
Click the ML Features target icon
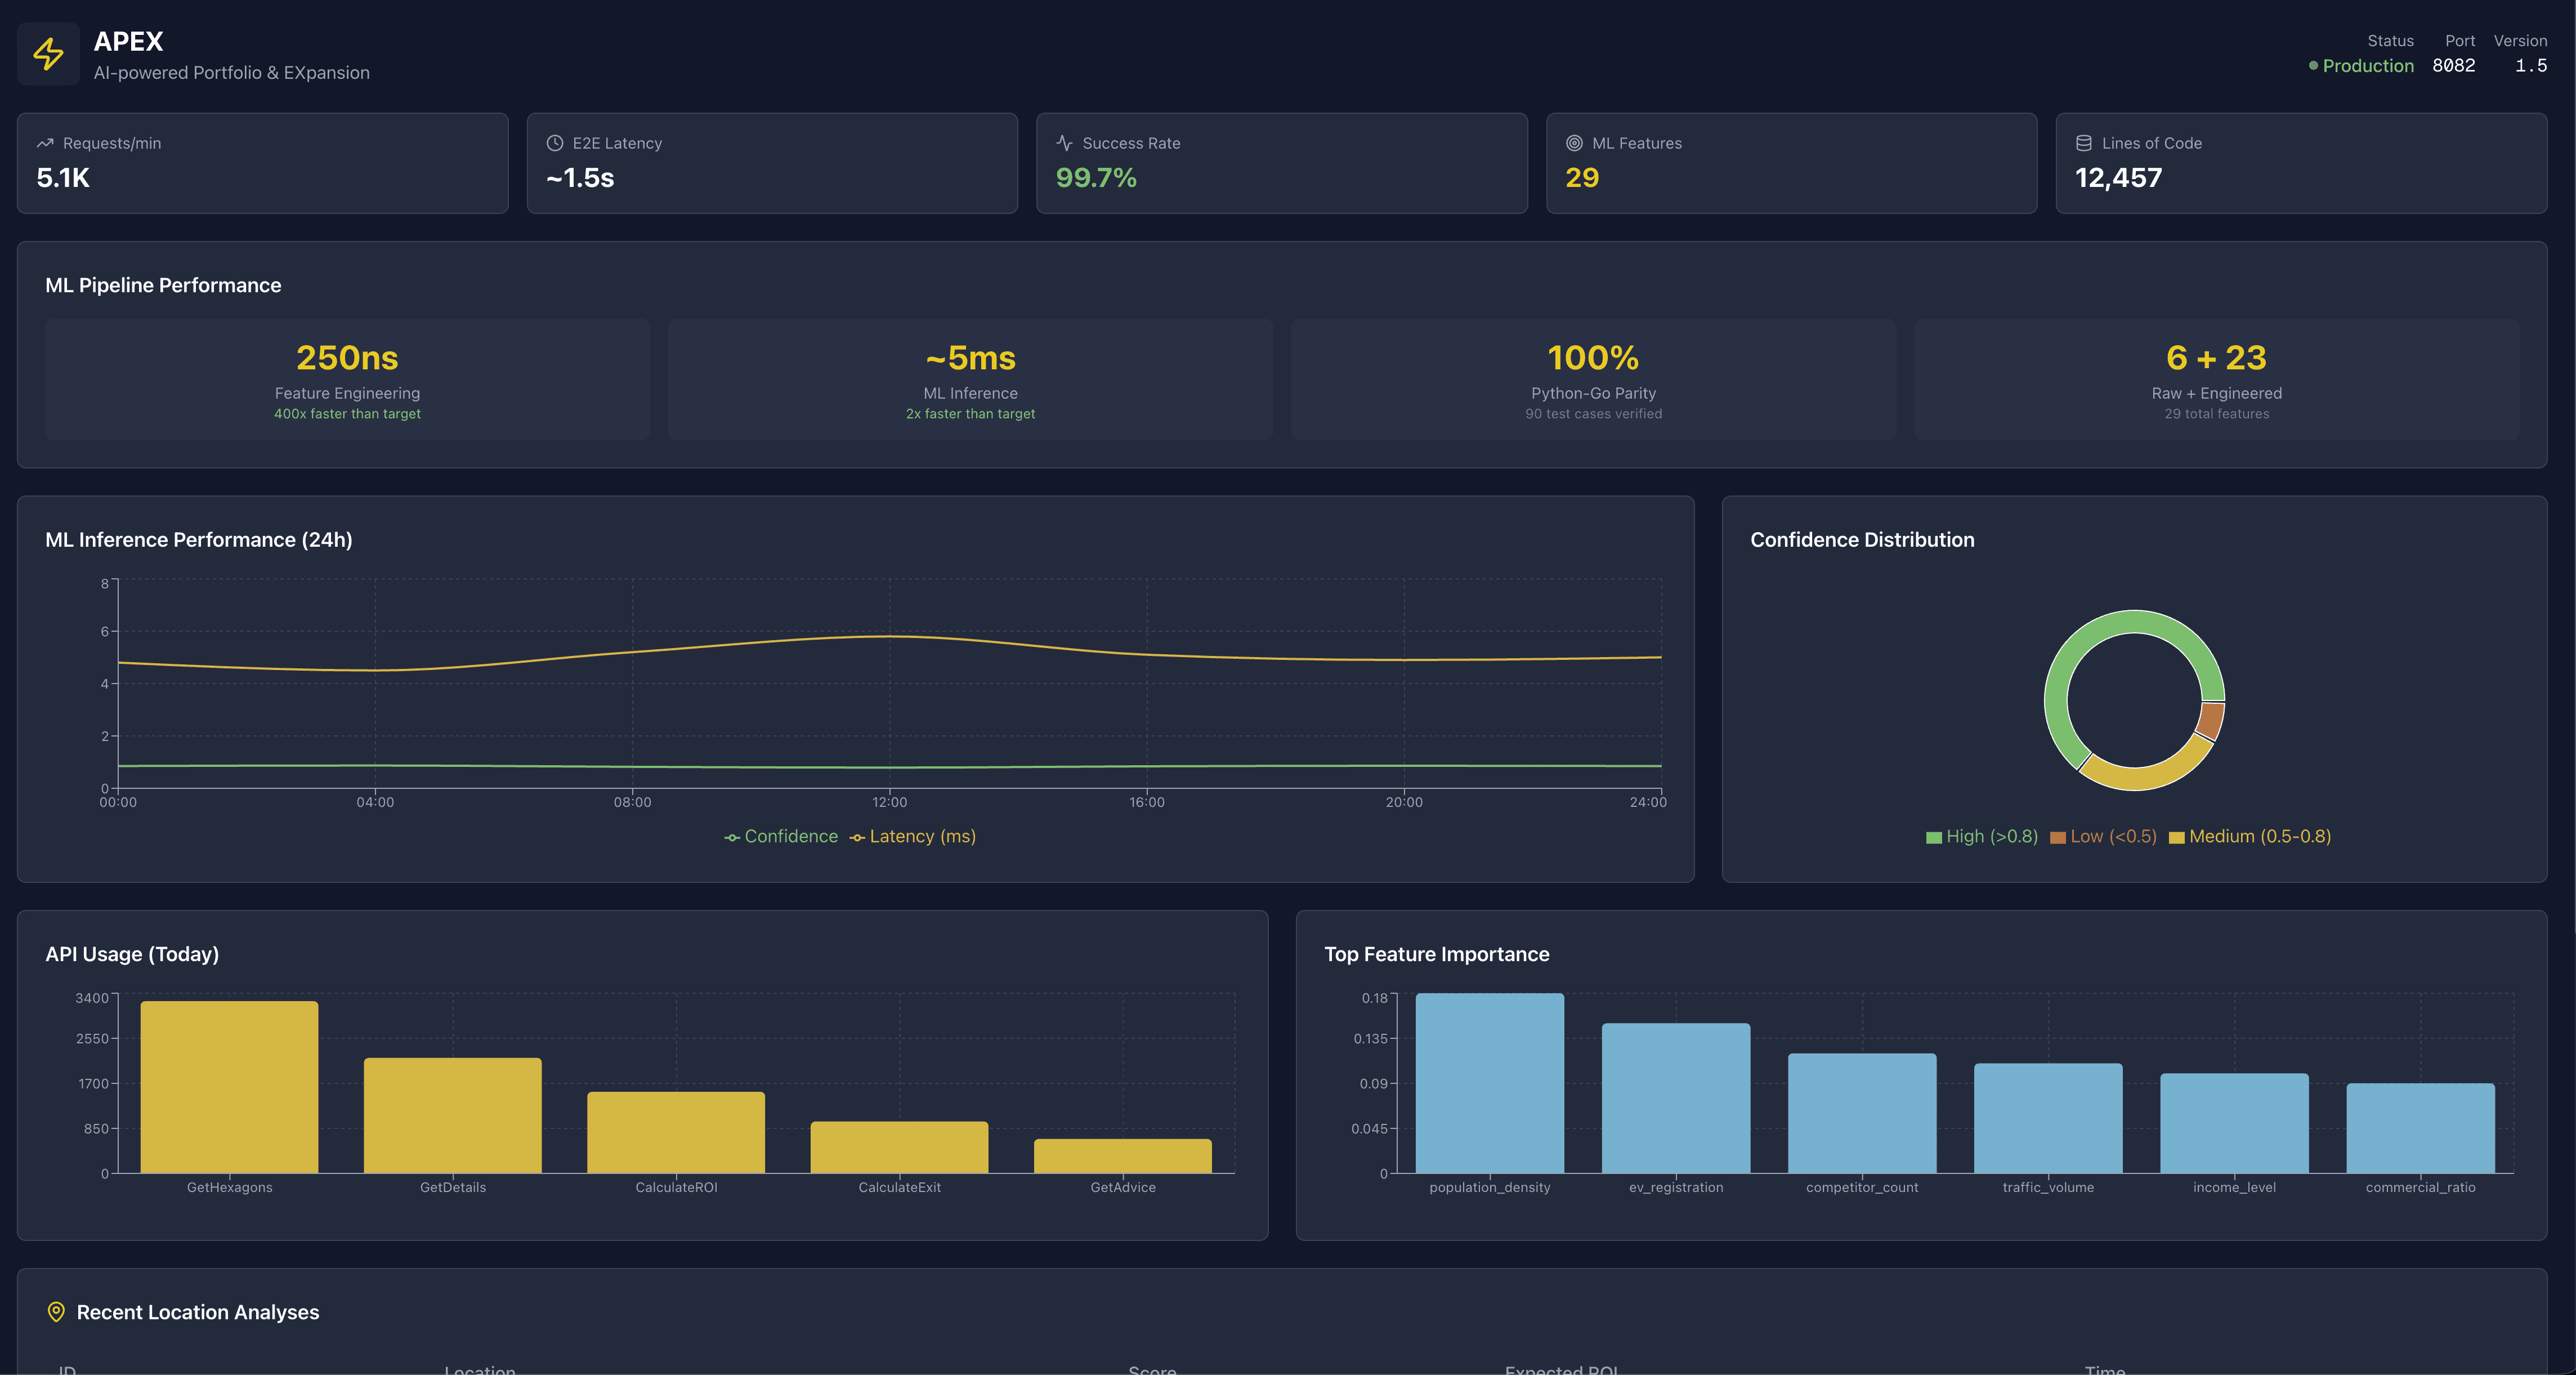[1574, 143]
